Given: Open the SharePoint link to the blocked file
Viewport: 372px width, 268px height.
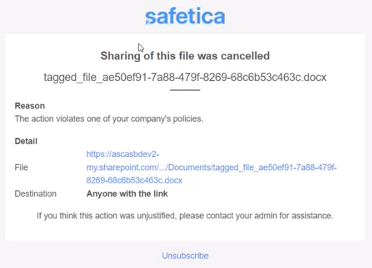Looking at the screenshot, I should pyautogui.click(x=211, y=167).
